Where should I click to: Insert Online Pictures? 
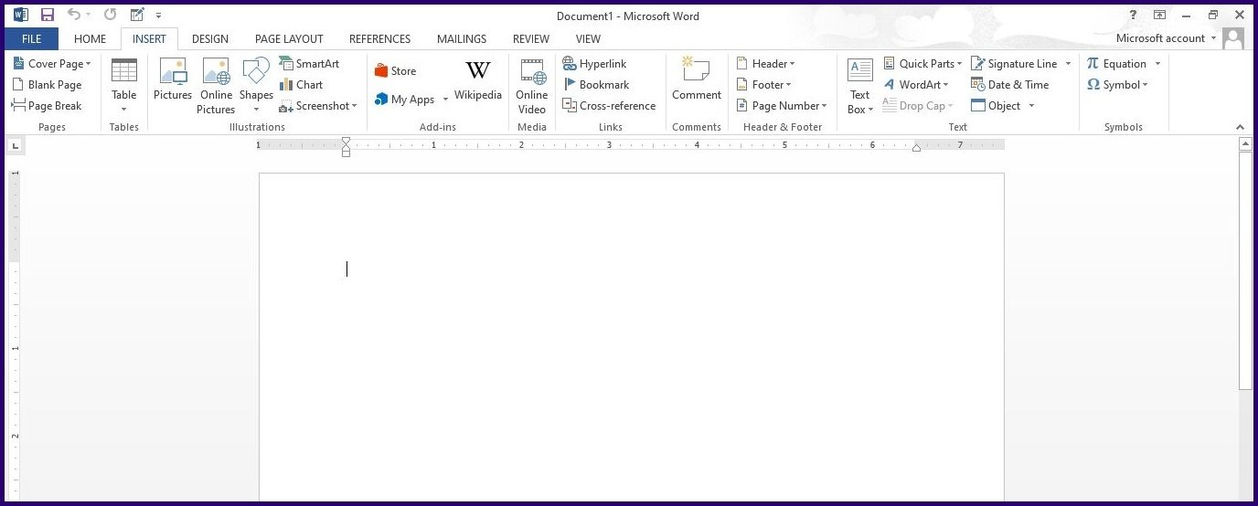216,86
